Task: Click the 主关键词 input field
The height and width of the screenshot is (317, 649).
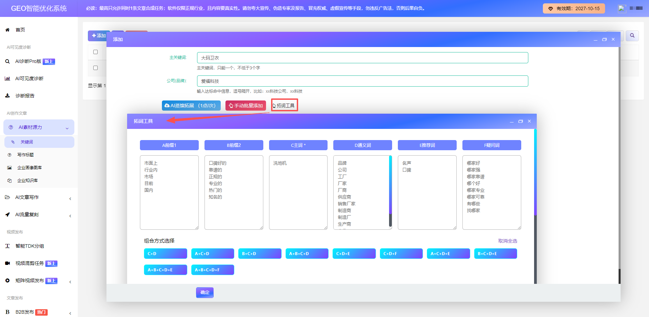Action: (x=362, y=58)
